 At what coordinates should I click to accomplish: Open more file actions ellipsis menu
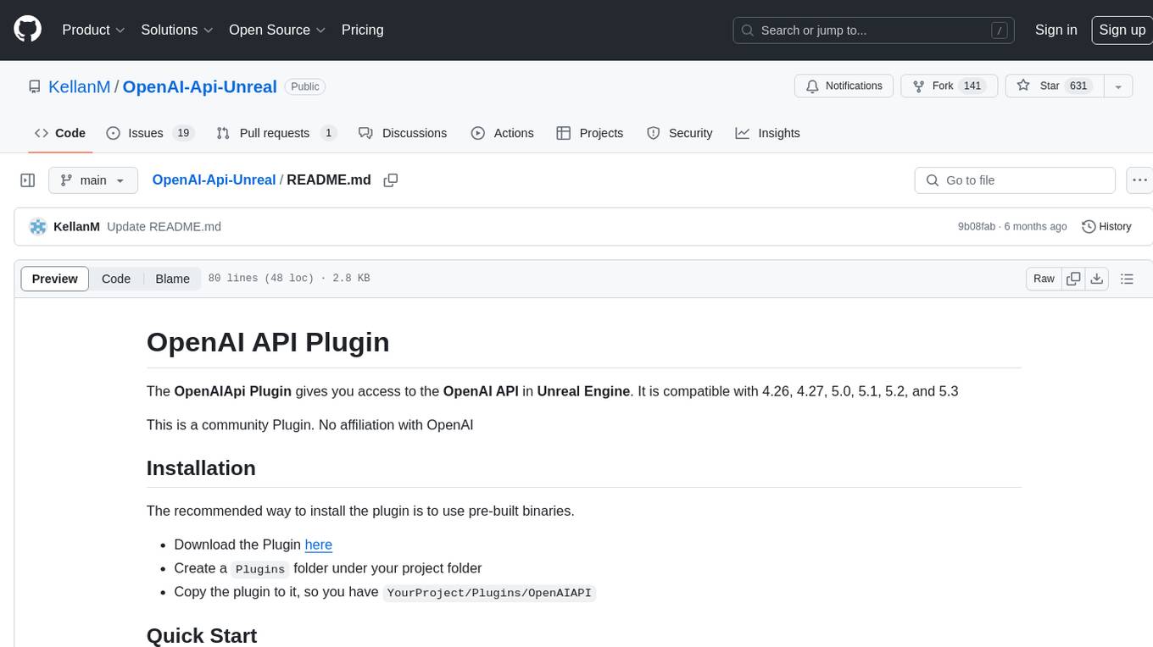[x=1139, y=180]
